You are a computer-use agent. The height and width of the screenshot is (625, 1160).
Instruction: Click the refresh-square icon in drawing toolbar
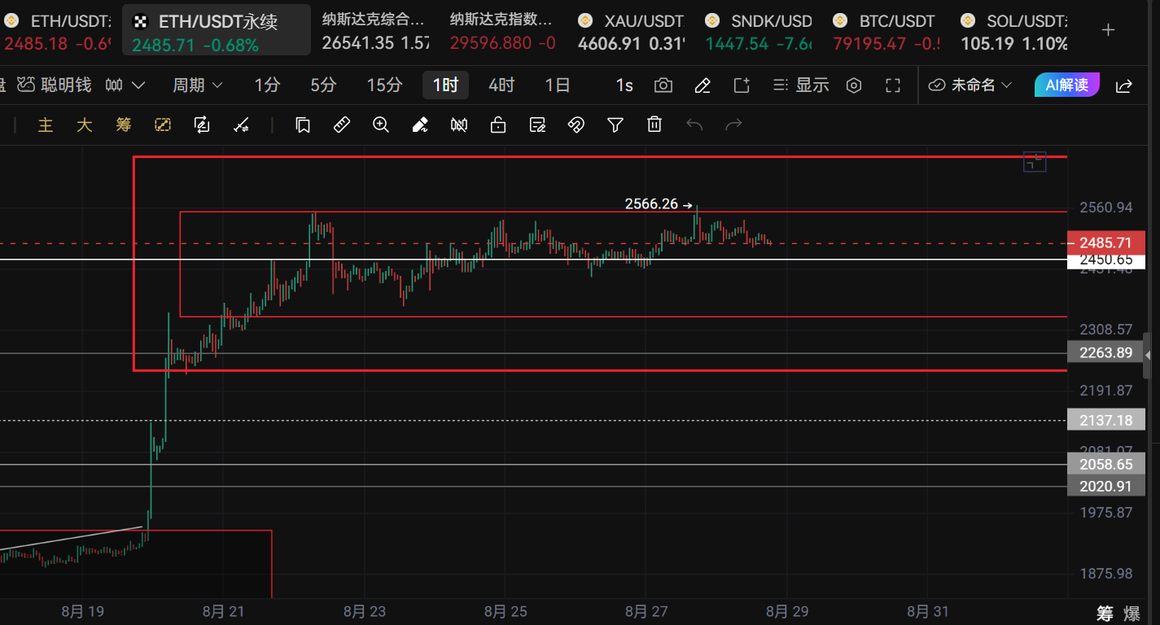point(202,125)
